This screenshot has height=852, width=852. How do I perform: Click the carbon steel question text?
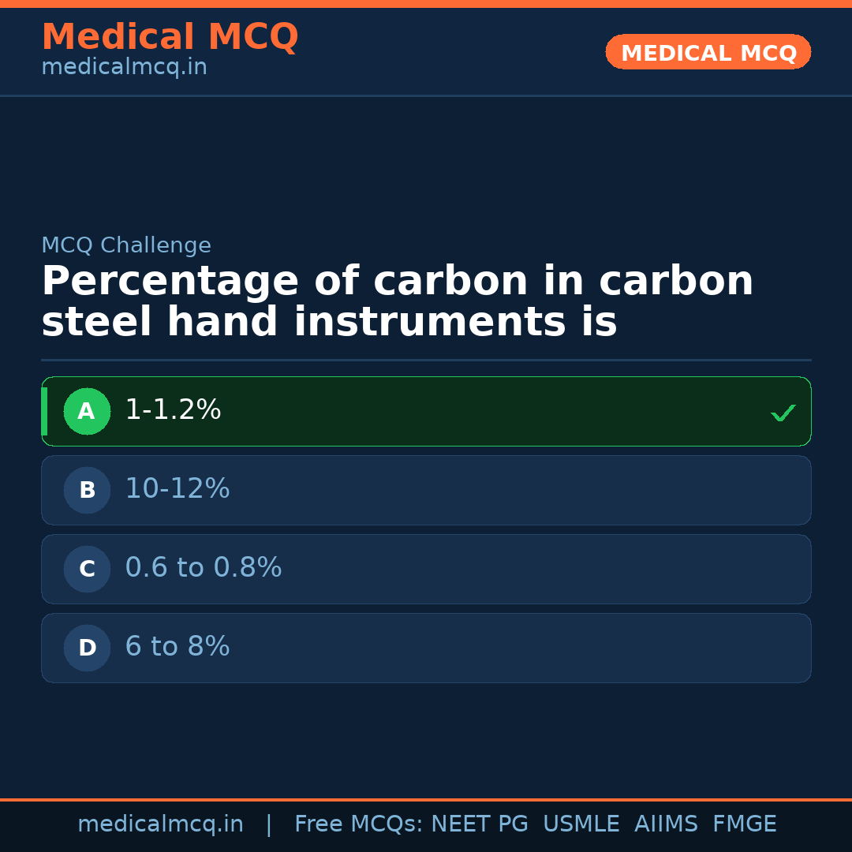pos(397,302)
